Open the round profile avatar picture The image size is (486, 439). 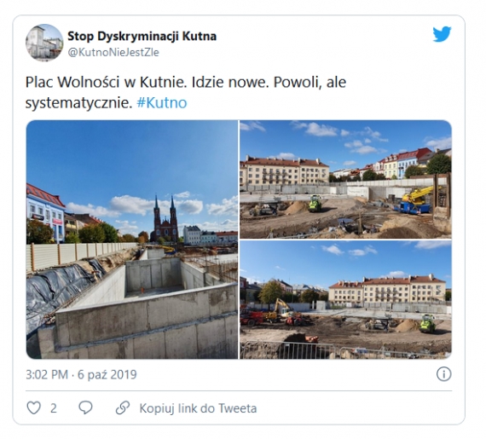pos(44,43)
